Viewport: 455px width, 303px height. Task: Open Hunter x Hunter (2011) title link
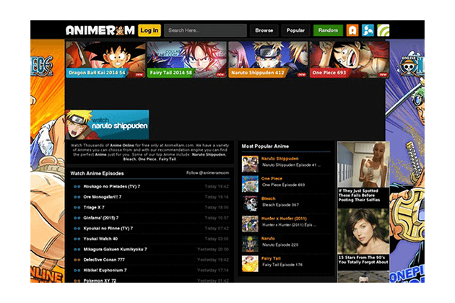click(x=284, y=219)
